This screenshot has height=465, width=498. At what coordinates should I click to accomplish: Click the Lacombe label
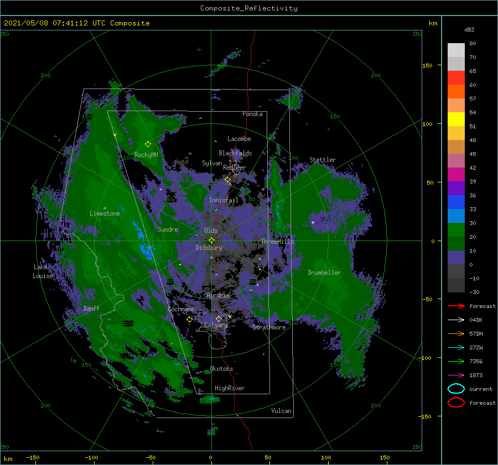coord(239,139)
